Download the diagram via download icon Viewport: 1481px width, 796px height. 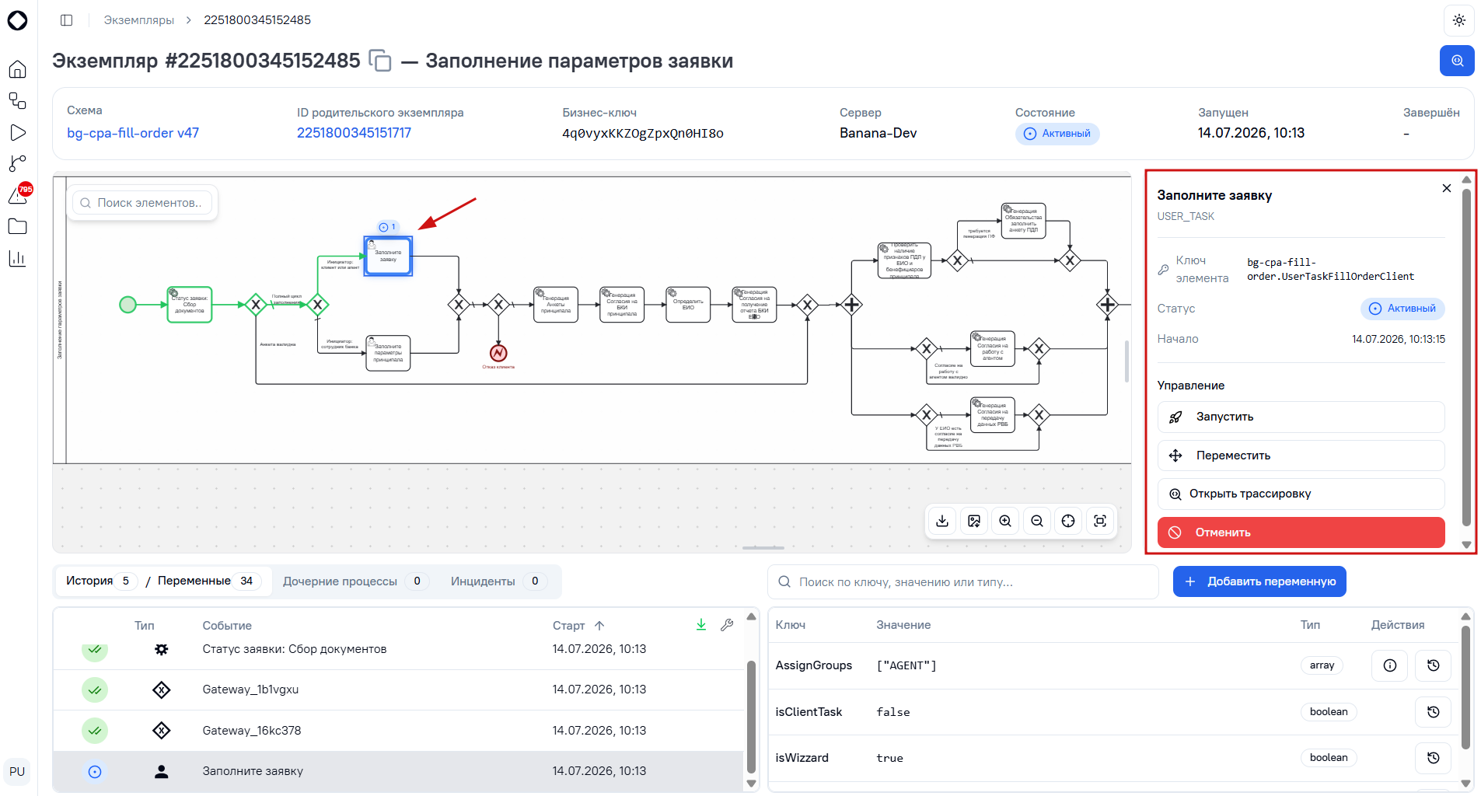click(x=942, y=521)
